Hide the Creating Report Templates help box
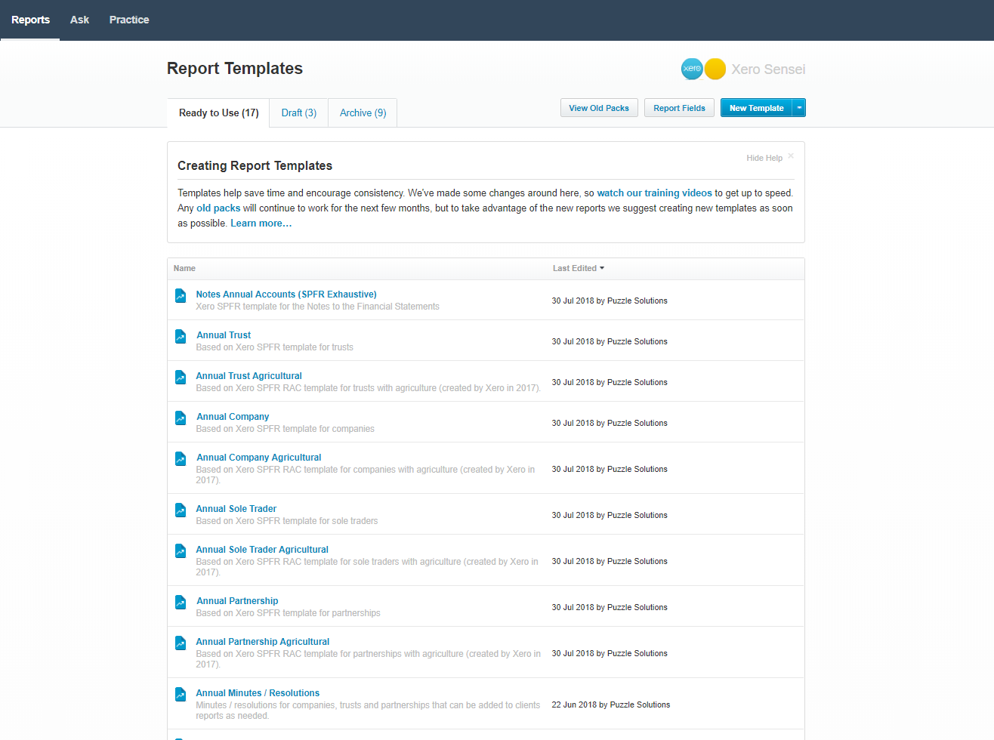Screen dimensions: 994x740 [764, 157]
